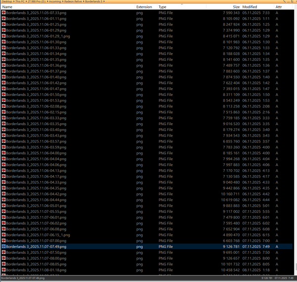Click the highlighted icon of Borderlands 3_2025.11.07-07.49.png

pos(3,246)
